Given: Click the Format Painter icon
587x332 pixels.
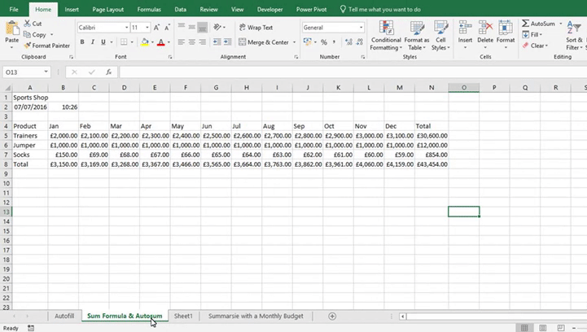Looking at the screenshot, I should point(28,46).
